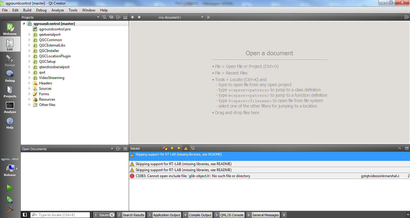
Task: Open General Messages tab
Action: [x=263, y=215]
